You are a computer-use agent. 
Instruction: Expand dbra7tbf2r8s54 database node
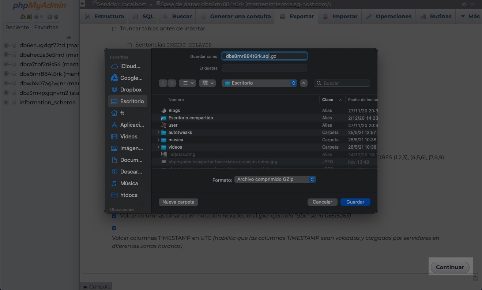6,64
